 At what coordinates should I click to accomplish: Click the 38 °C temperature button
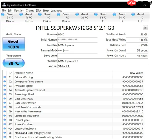[x=14, y=63]
